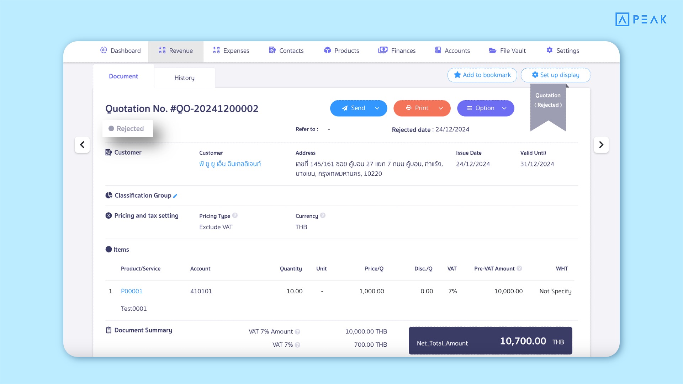This screenshot has height=384, width=683.
Task: Expand the Send button dropdown arrow
Action: pyautogui.click(x=377, y=108)
